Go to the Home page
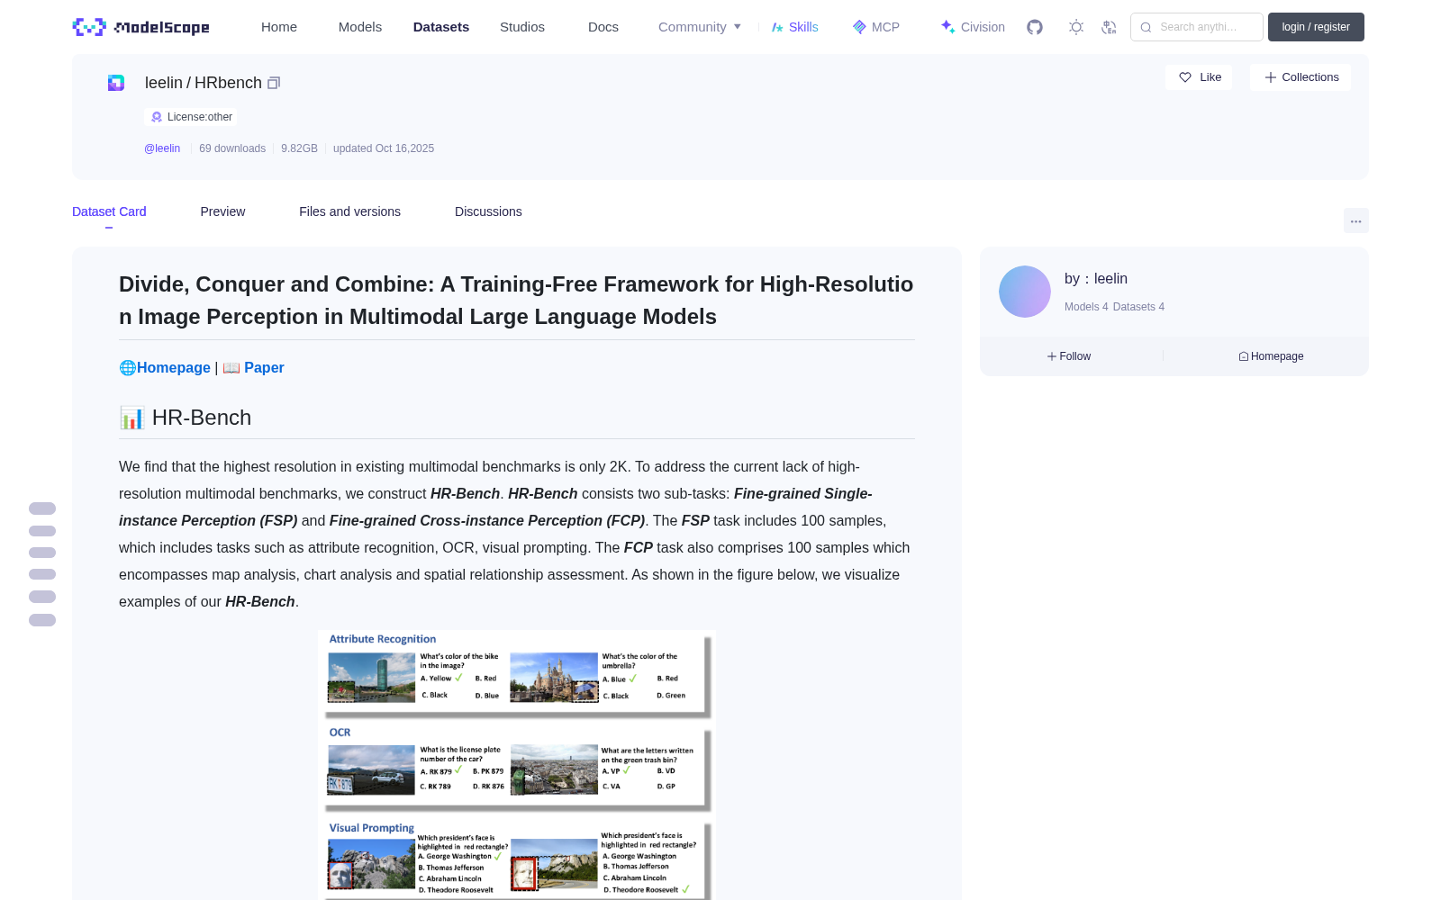The image size is (1441, 900). click(x=279, y=27)
